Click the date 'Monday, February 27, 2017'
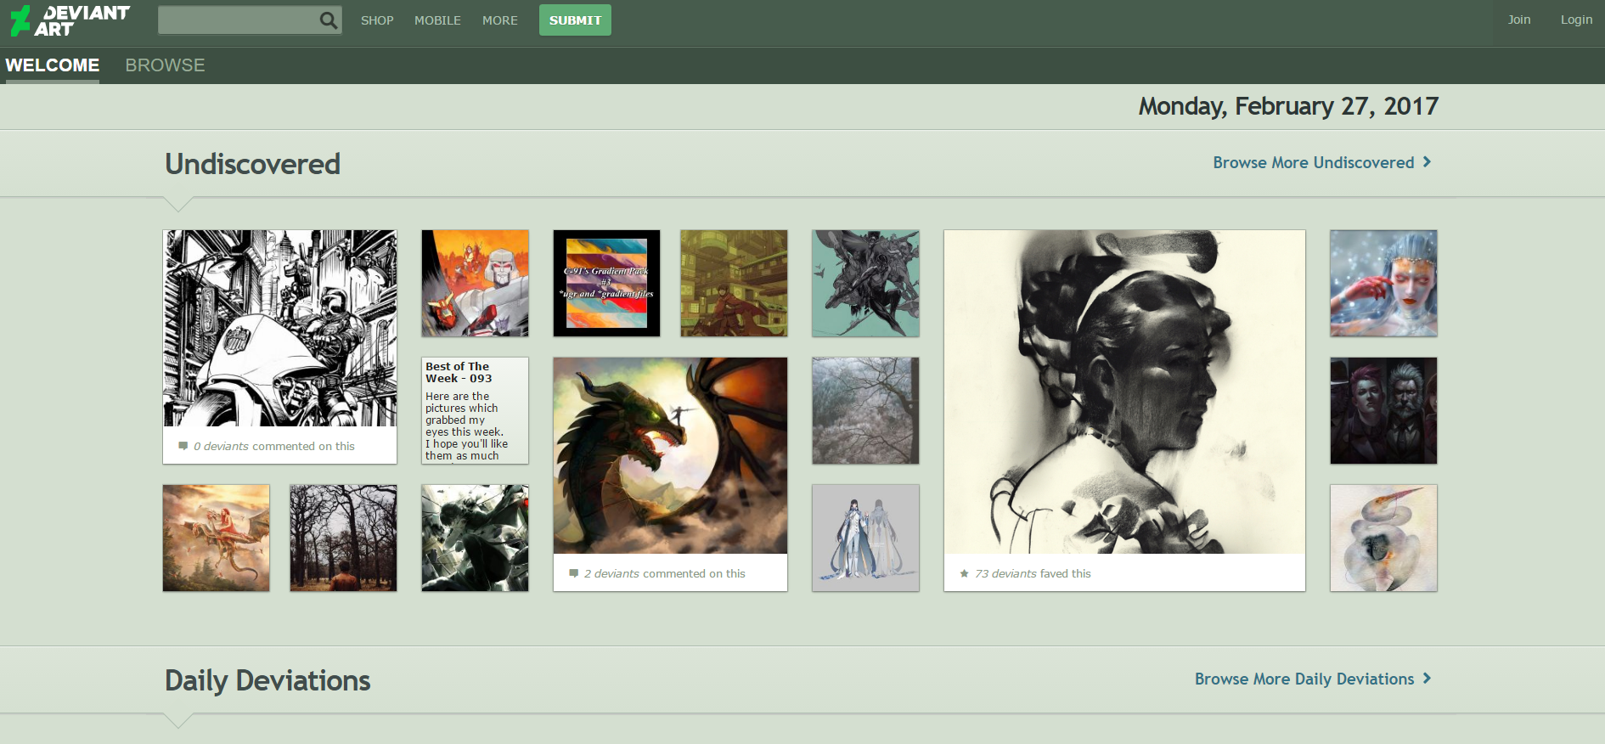1605x744 pixels. tap(1288, 106)
